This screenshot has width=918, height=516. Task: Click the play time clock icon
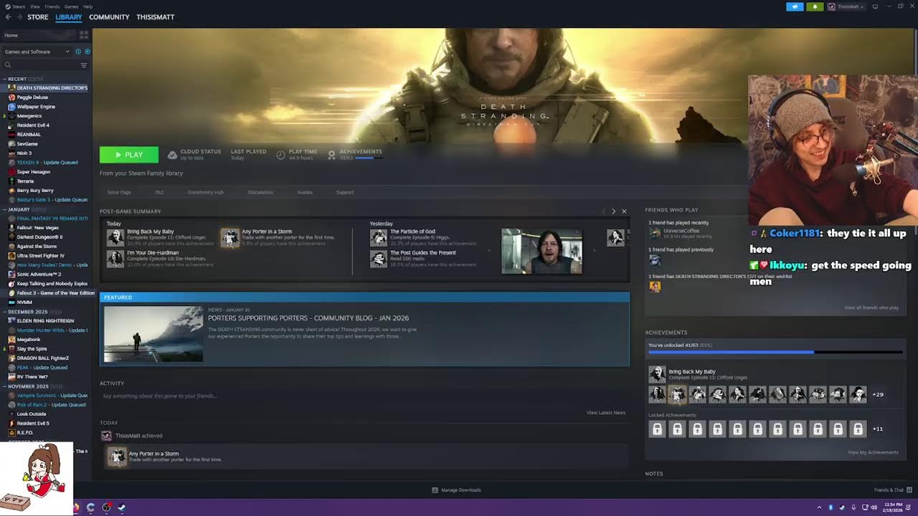point(280,155)
